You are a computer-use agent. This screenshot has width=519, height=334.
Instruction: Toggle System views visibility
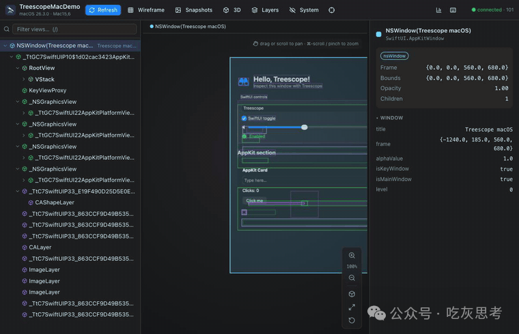point(304,10)
